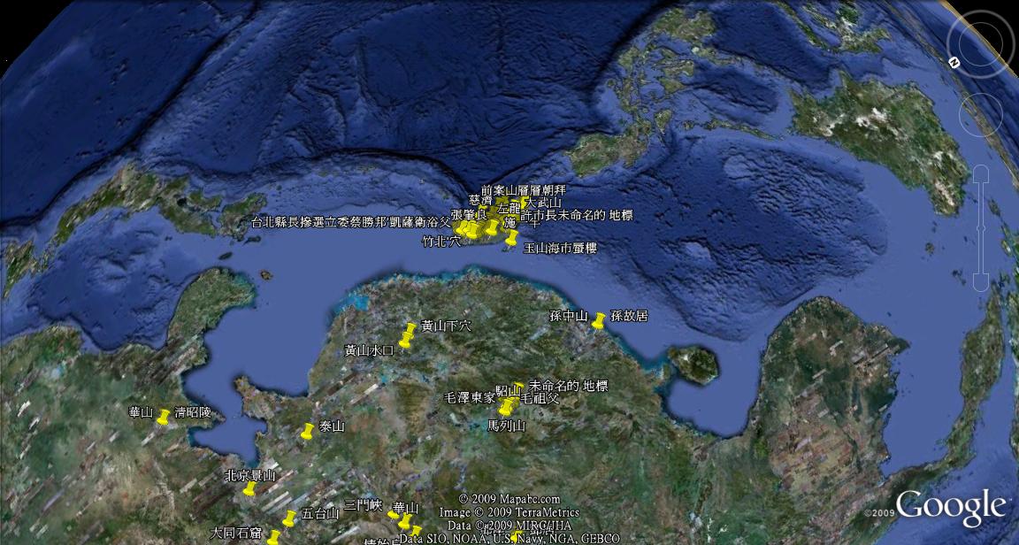Click the 孫中山 placemark label

tap(569, 316)
